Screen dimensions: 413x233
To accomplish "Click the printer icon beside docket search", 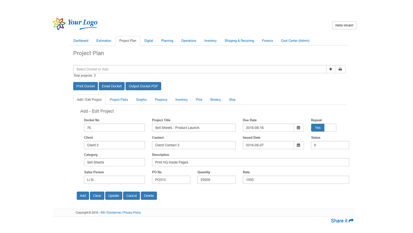I will [x=340, y=69].
